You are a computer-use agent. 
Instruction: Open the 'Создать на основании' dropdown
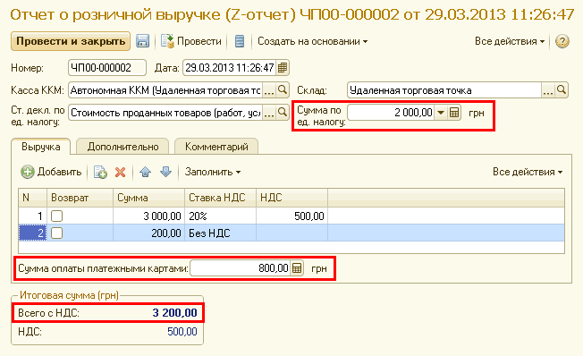click(x=312, y=41)
